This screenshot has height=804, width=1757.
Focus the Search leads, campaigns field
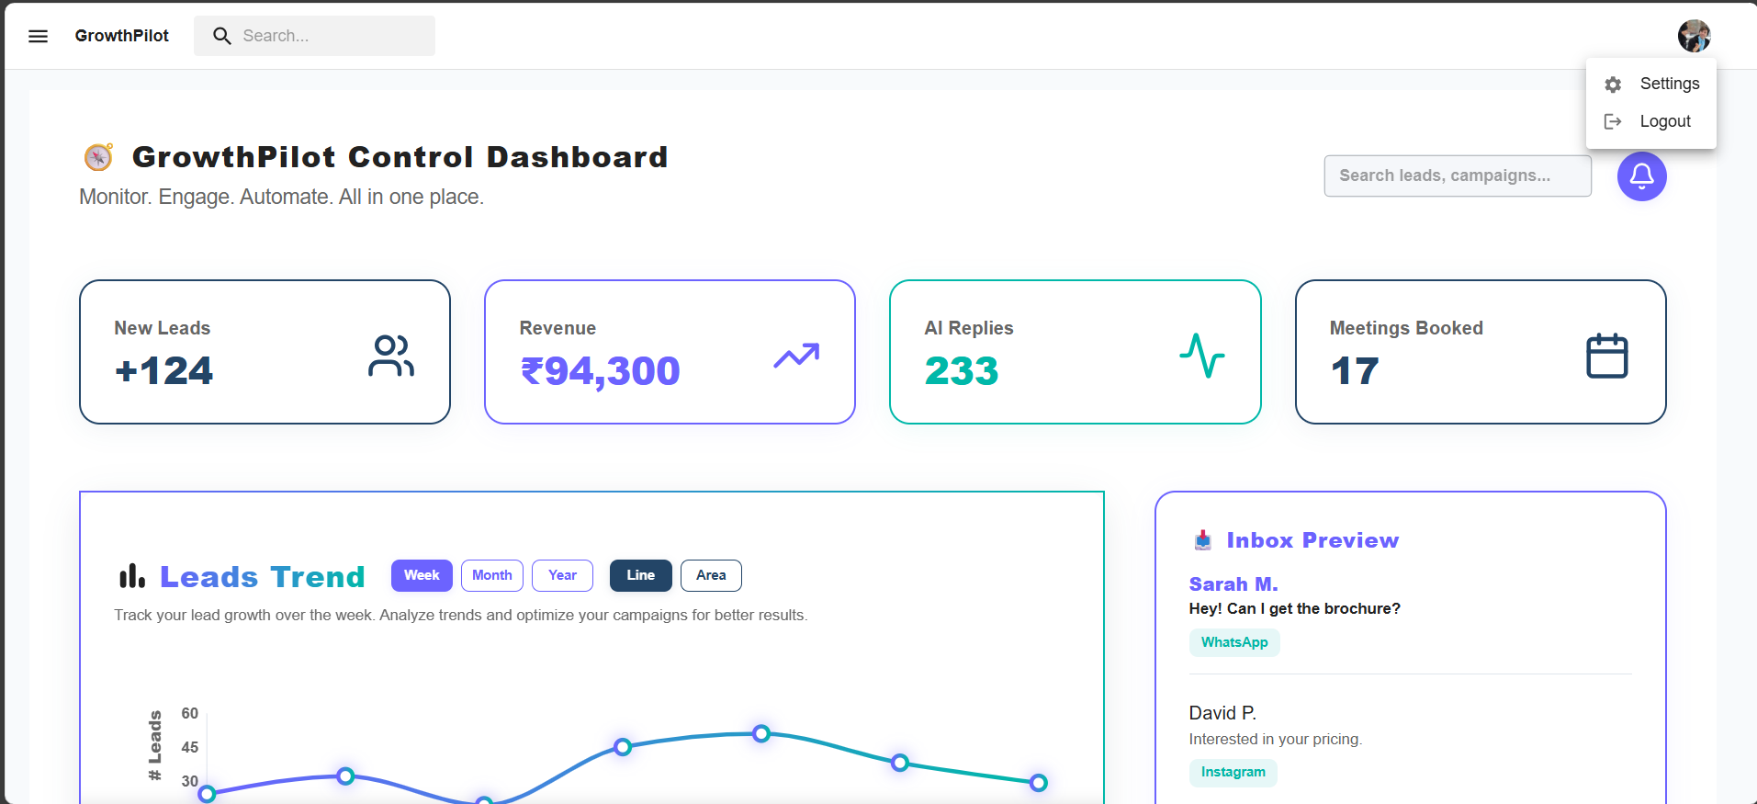pos(1458,176)
